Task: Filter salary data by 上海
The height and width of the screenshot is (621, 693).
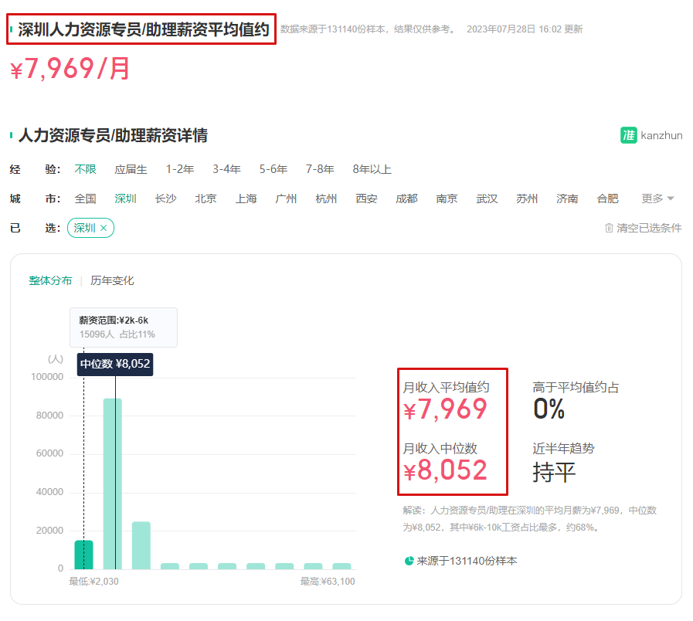Action: (246, 199)
